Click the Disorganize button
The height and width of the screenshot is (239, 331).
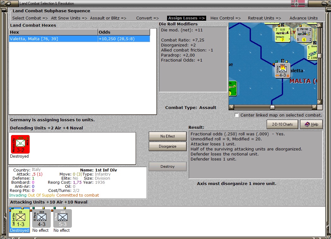point(168,146)
